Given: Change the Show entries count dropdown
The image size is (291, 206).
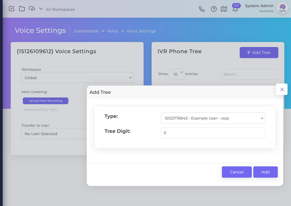Looking at the screenshot, I should pyautogui.click(x=176, y=74).
